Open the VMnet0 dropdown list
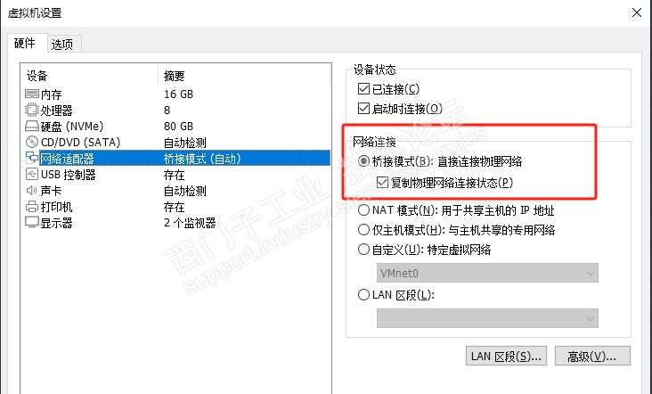 tap(487, 273)
